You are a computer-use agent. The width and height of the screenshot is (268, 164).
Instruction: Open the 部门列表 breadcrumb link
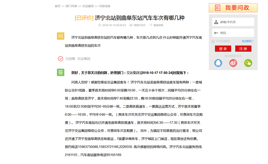[71, 6]
